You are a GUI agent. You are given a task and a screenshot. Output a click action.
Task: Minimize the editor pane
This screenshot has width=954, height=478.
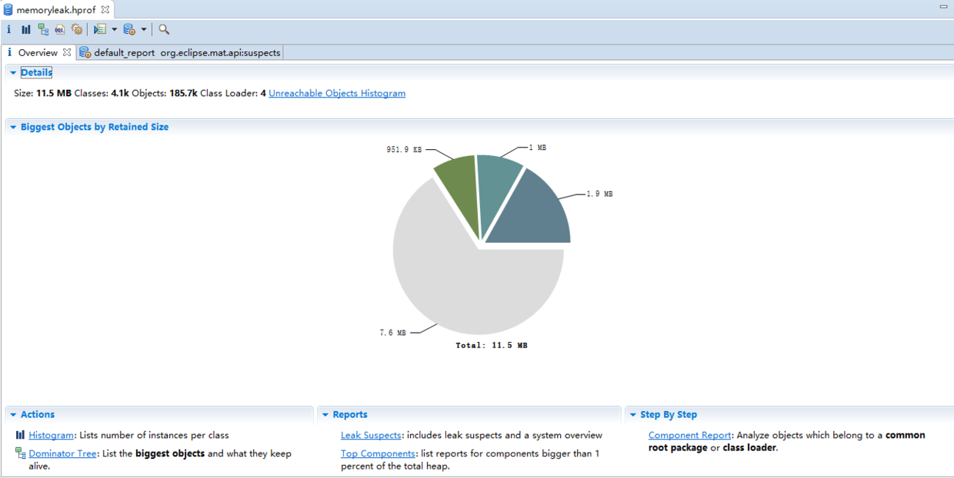point(943,6)
